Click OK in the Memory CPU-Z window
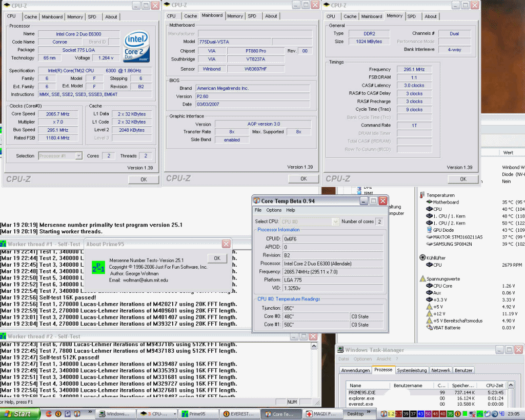Screen dimensions: 525x420 click(x=463, y=179)
